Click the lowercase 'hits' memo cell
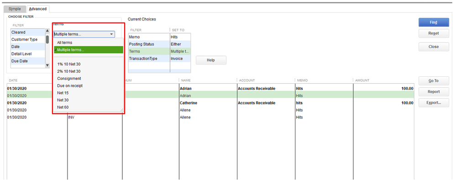 [x=299, y=103]
